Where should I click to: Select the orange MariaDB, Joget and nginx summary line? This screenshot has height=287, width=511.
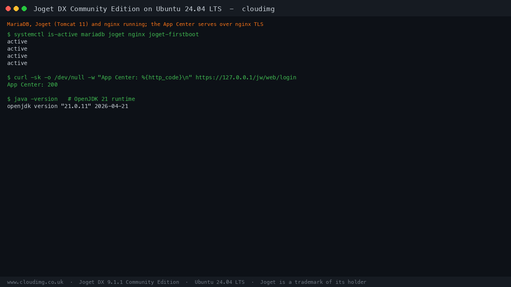click(135, 24)
